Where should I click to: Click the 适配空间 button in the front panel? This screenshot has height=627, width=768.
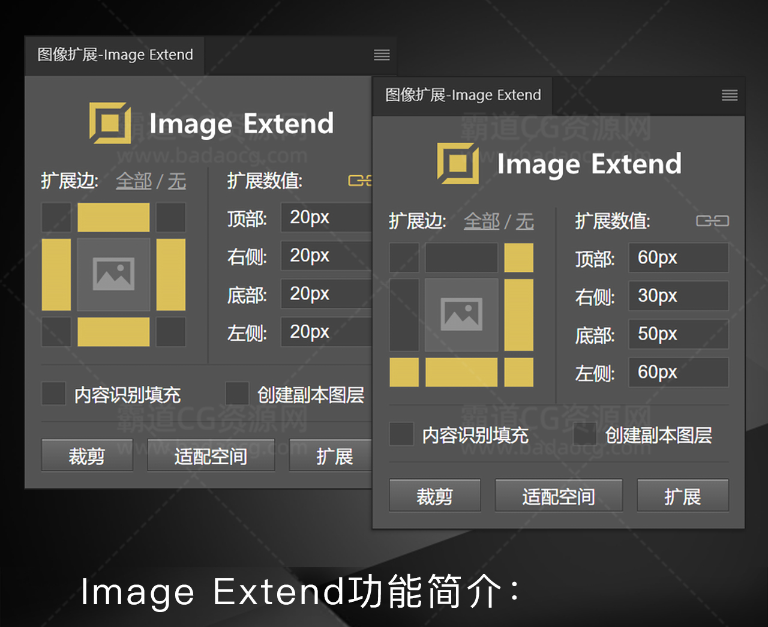pos(558,496)
